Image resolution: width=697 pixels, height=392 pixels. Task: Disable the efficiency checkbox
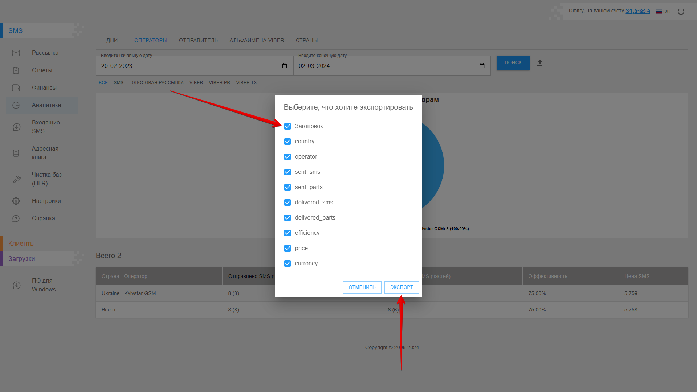coord(288,233)
